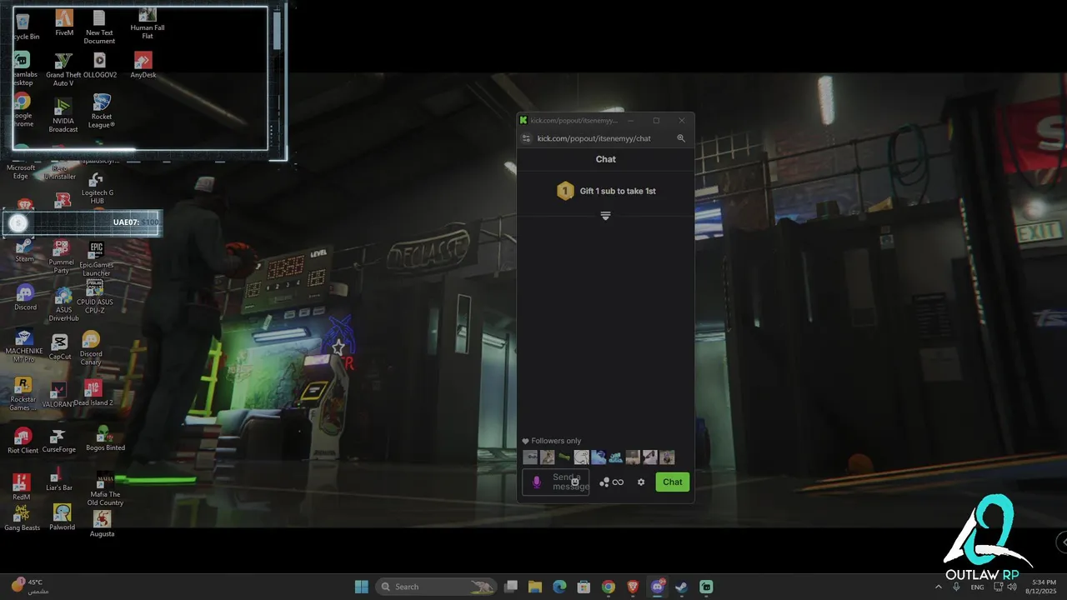Click the taskbar Search box
This screenshot has height=600, width=1067.
point(437,587)
